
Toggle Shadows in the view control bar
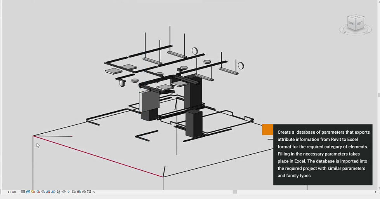pyautogui.click(x=38, y=192)
